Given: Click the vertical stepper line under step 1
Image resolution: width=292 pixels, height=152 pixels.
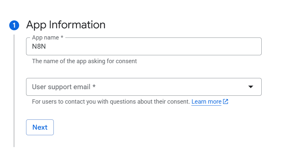Looking at the screenshot, I should click(x=14, y=89).
